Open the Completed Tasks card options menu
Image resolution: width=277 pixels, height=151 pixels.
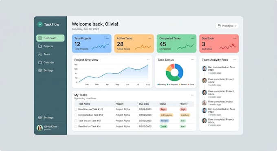point(192,39)
